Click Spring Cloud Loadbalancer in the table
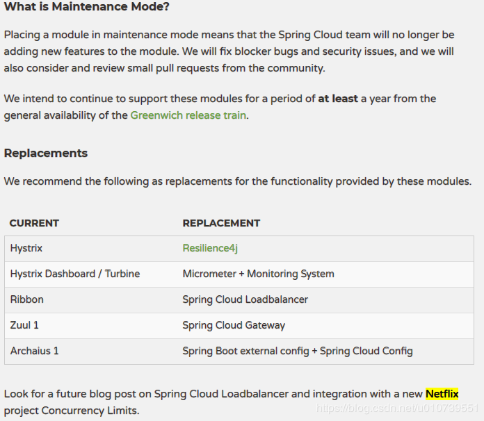 (x=245, y=299)
